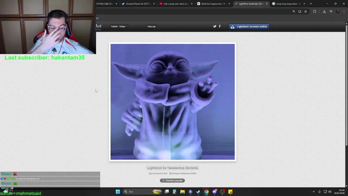Click the kötüye kullanım bildir link

[x=183, y=173]
